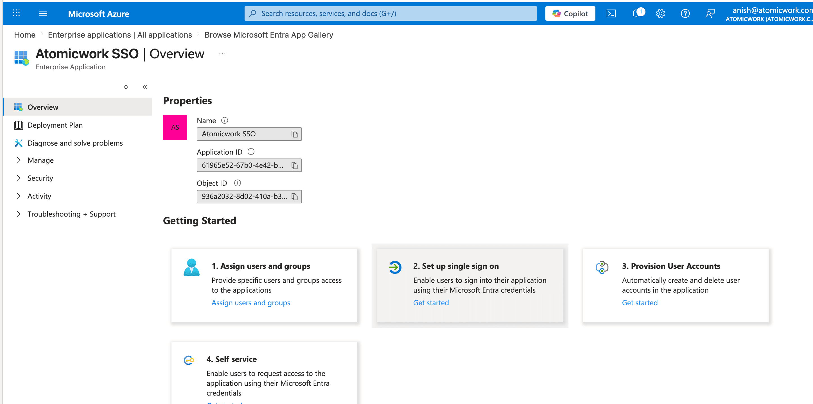Open the more options ellipsis beside Overview
The image size is (813, 404).
[222, 54]
